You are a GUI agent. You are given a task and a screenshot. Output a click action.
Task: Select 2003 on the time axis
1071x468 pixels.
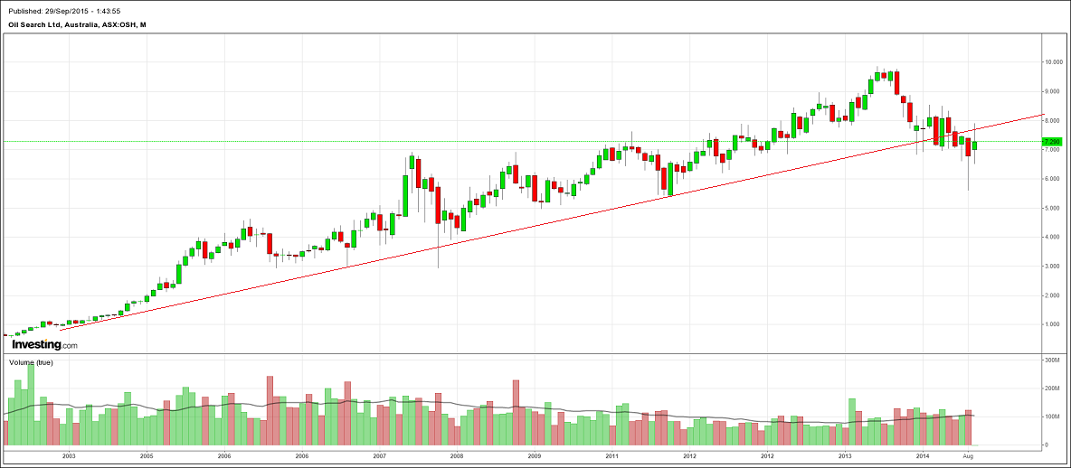point(69,458)
